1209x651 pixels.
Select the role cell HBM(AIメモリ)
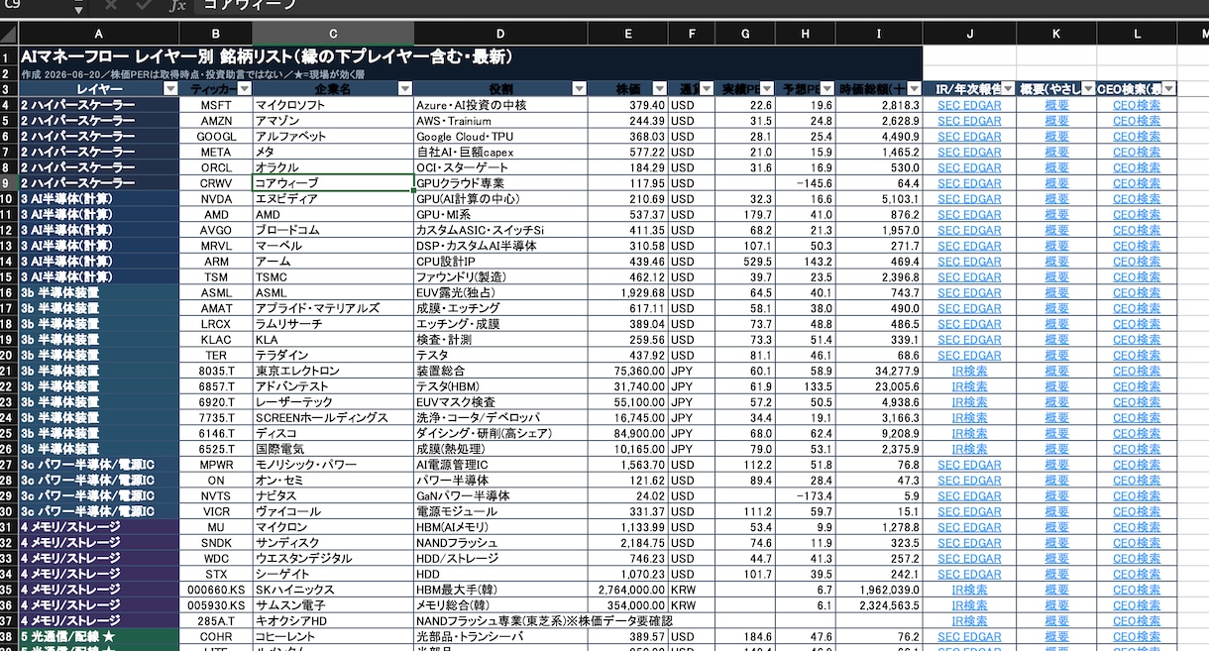click(x=500, y=527)
